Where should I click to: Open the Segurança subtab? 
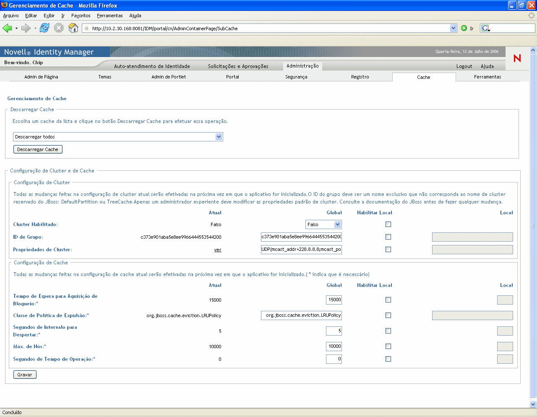[296, 77]
